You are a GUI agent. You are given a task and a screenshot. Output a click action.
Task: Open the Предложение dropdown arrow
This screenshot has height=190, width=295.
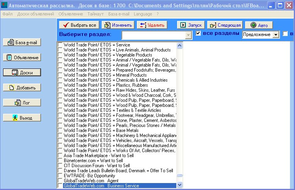tap(276, 35)
